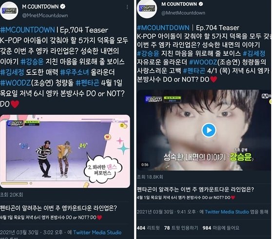
Task: Play the 강승윤 teaser video
Action: click(209, 130)
